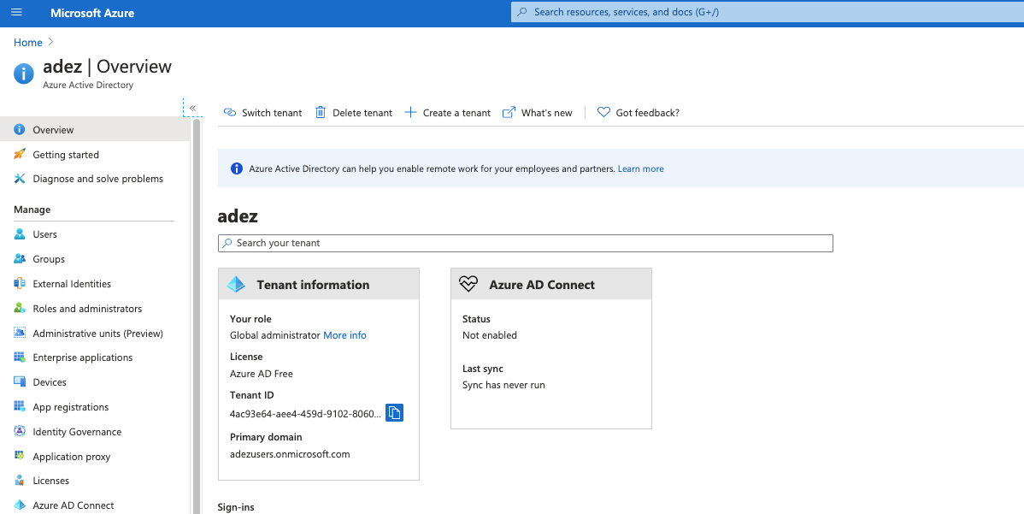The width and height of the screenshot is (1024, 514).
Task: Click the What's new external link icon
Action: [509, 112]
